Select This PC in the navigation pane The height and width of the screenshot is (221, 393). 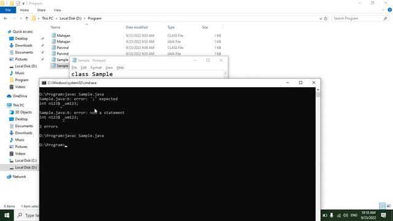[18, 105]
